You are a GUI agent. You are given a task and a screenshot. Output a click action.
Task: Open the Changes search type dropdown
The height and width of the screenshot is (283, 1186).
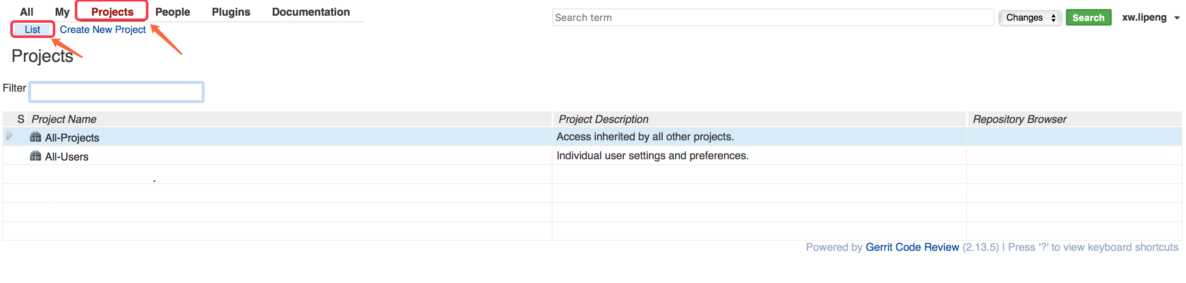(x=1030, y=18)
